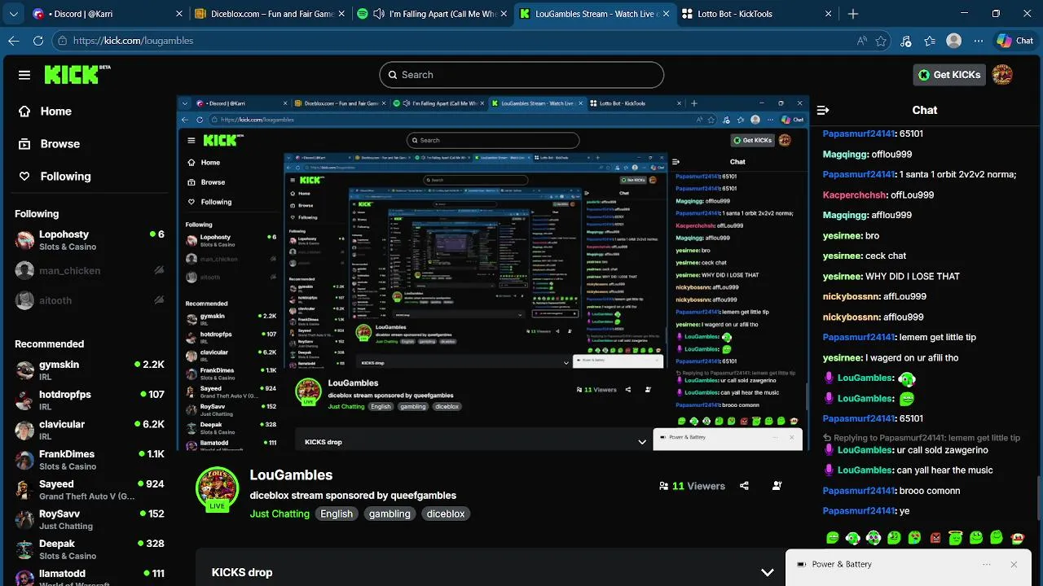1043x586 pixels.
Task: Click the large gambling tag
Action: click(x=389, y=514)
